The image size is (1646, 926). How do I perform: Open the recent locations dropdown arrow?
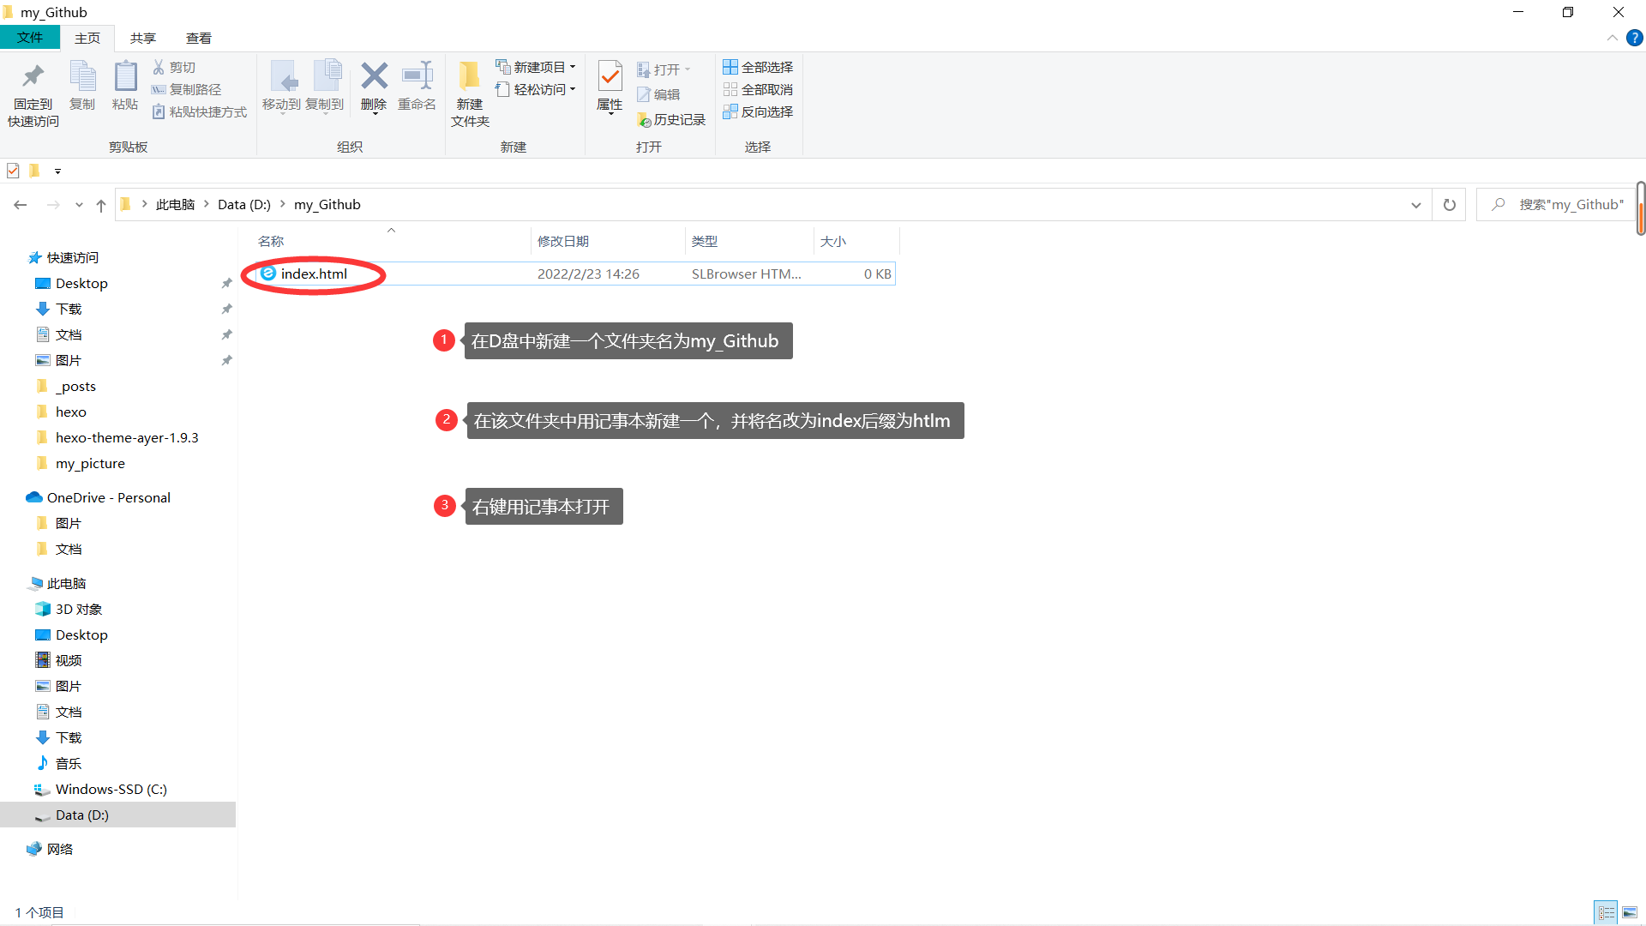[79, 205]
